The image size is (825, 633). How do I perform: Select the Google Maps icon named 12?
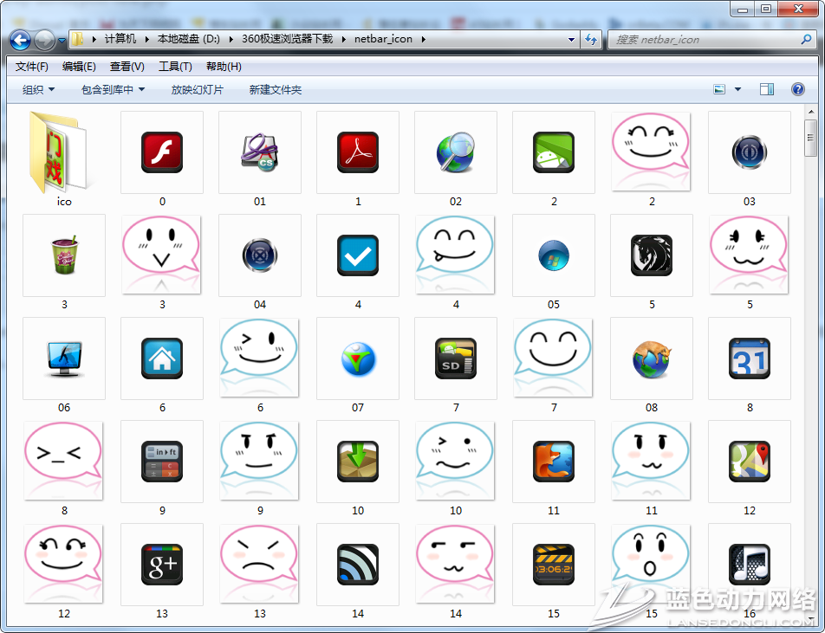749,462
